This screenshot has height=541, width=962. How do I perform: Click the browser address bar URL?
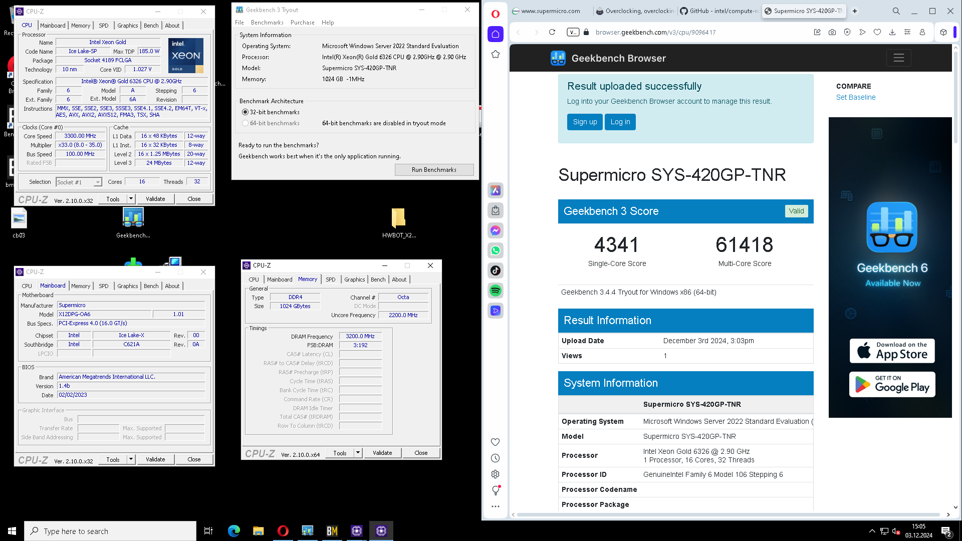tap(655, 32)
